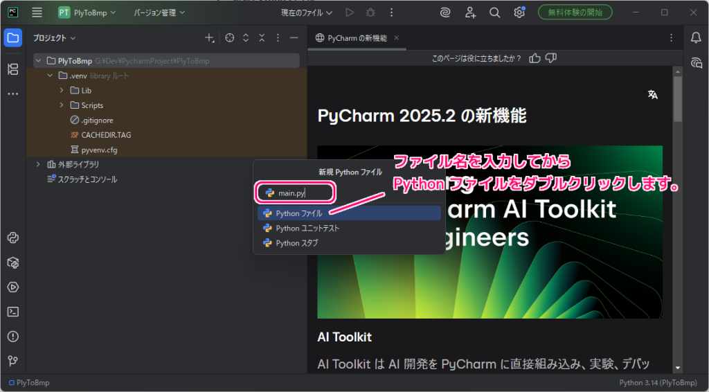Image resolution: width=709 pixels, height=392 pixels.
Task: Open AI chat panel on right sidebar
Action: 696,62
